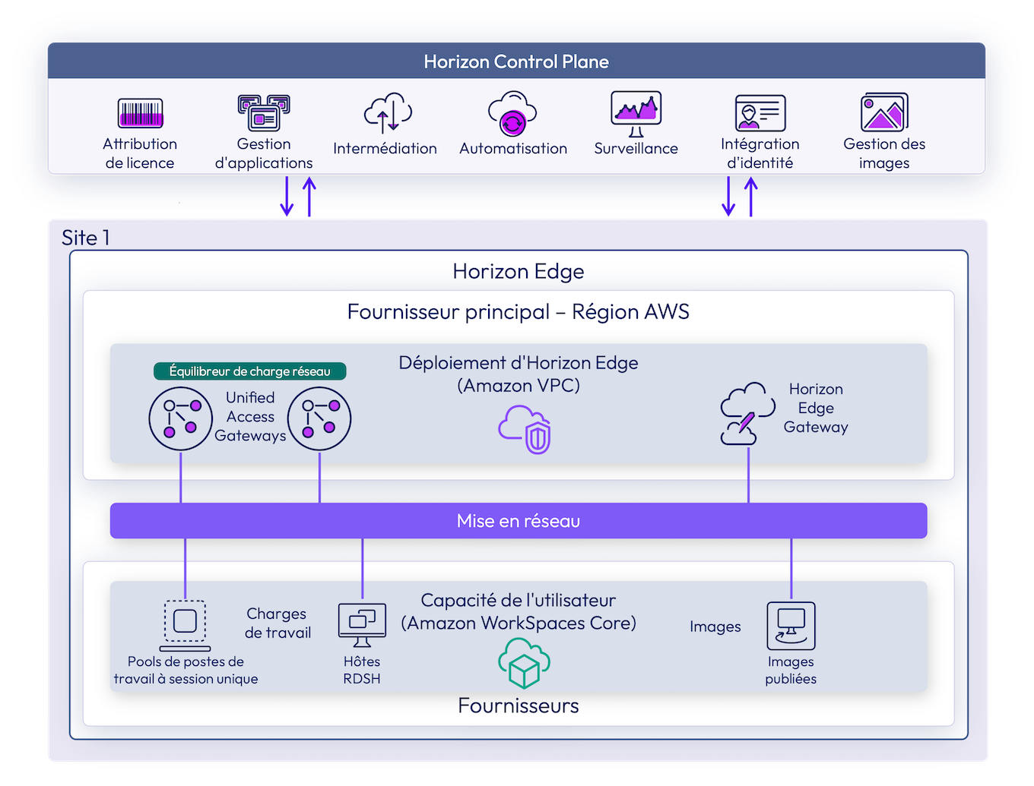
Task: Click the Gestion d'applications windows icon
Action: (x=264, y=112)
